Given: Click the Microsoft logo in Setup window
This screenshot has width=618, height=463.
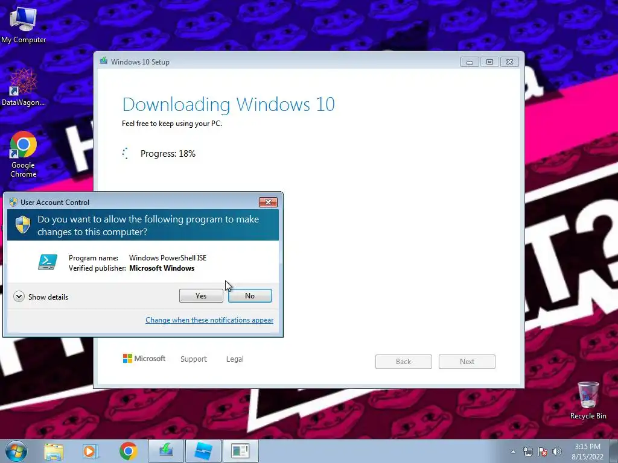Looking at the screenshot, I should [144, 358].
